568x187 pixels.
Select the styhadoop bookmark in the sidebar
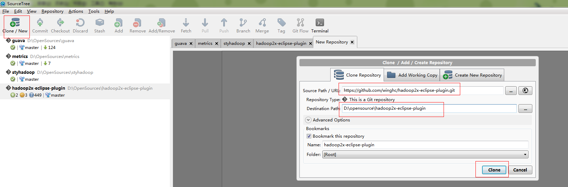[x=85, y=76]
